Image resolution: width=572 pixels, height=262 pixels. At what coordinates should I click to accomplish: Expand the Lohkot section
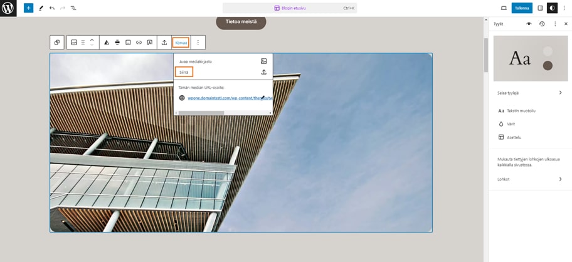pyautogui.click(x=530, y=179)
